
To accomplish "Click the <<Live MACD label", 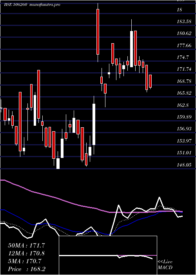I will coord(165,265).
